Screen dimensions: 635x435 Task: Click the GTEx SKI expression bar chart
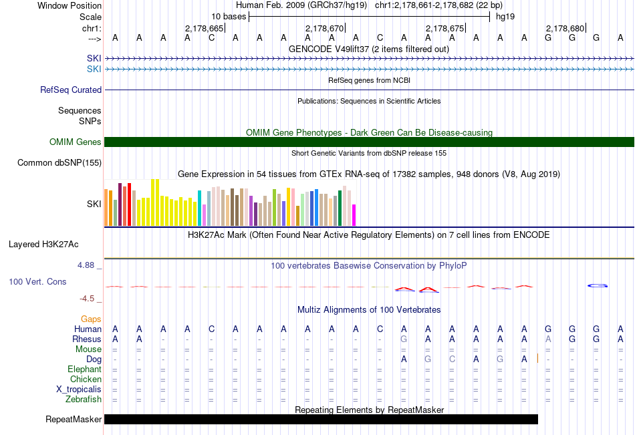(x=230, y=202)
